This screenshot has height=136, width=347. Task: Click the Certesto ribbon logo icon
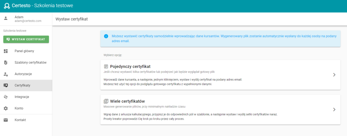click(7, 6)
